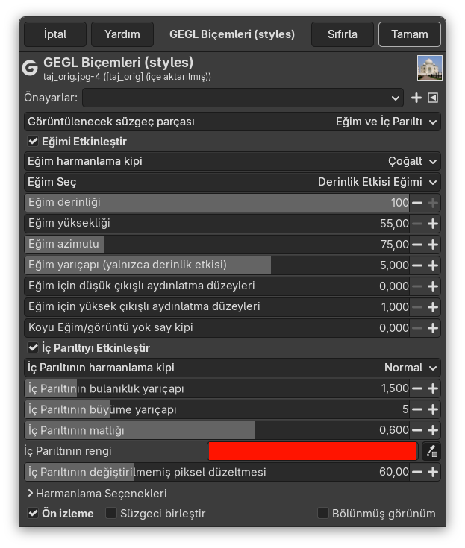Increase Eğim yüksekliği value

pos(433,224)
